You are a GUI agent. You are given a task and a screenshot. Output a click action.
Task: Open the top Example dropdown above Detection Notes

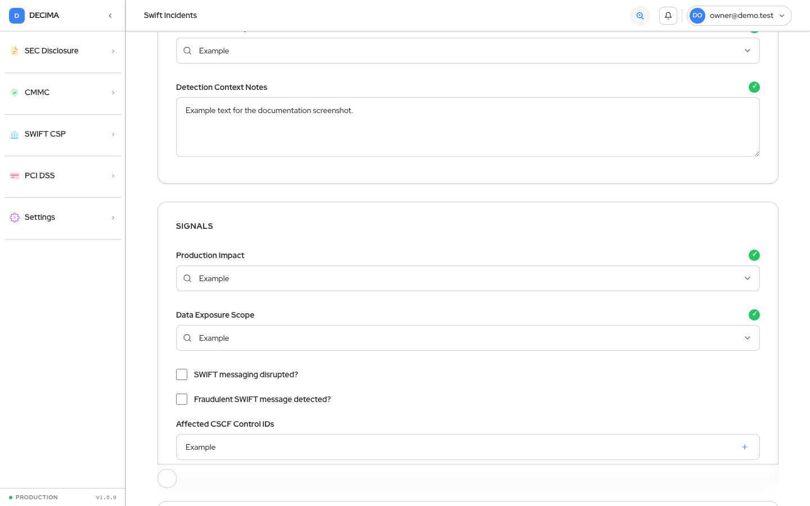[x=468, y=51]
